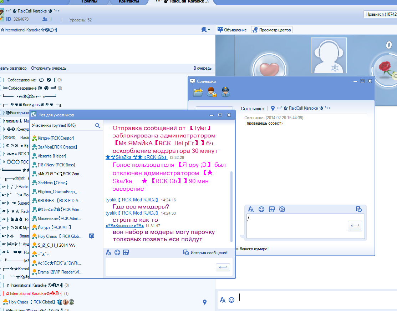Open tyslik sender link at 14:24:33
This screenshot has width=397, height=311.
coord(132,213)
